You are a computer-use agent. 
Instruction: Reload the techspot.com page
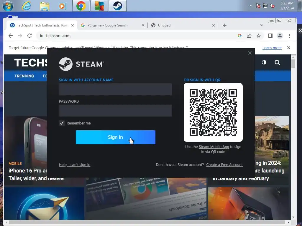coord(29,36)
